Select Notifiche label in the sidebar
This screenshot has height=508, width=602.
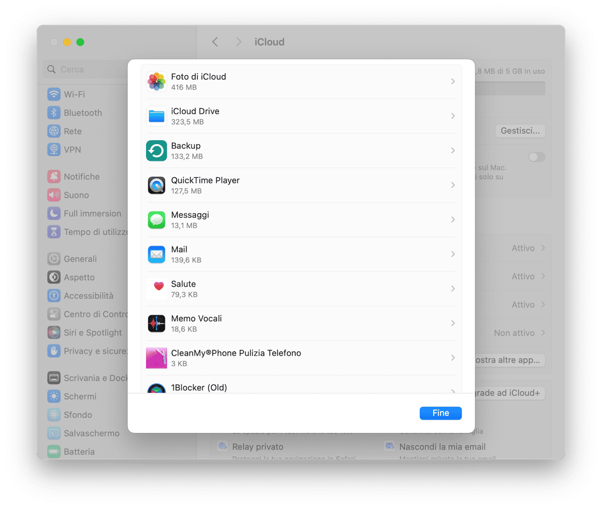click(82, 177)
